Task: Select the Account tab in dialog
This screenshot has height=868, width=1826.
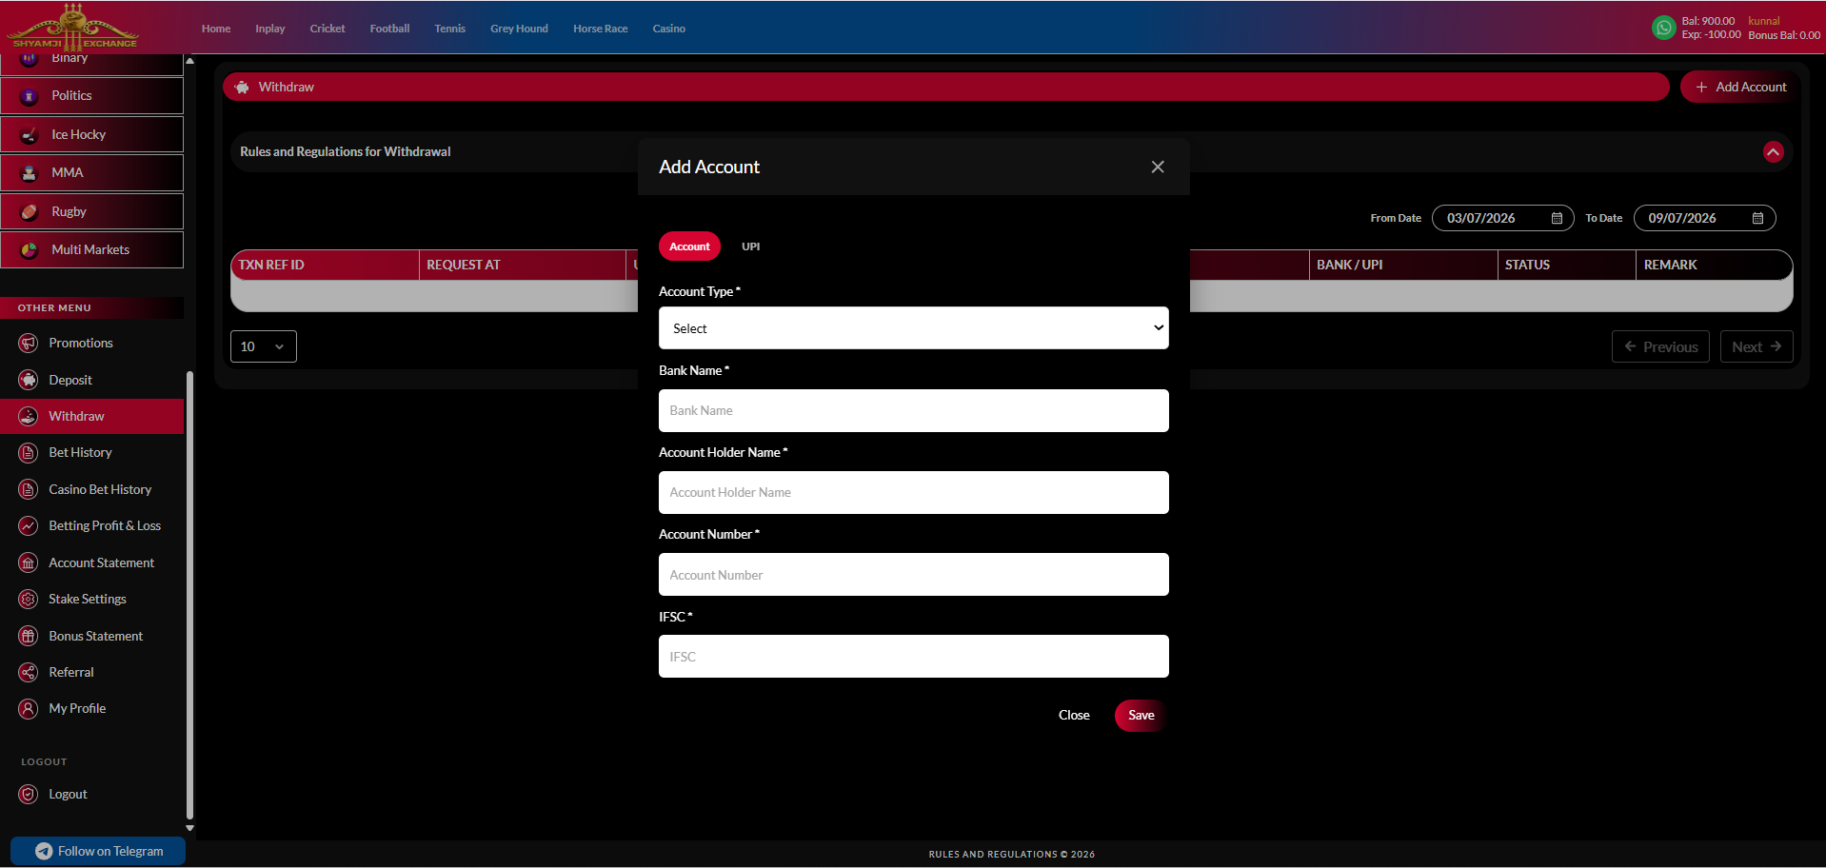Action: click(x=689, y=247)
